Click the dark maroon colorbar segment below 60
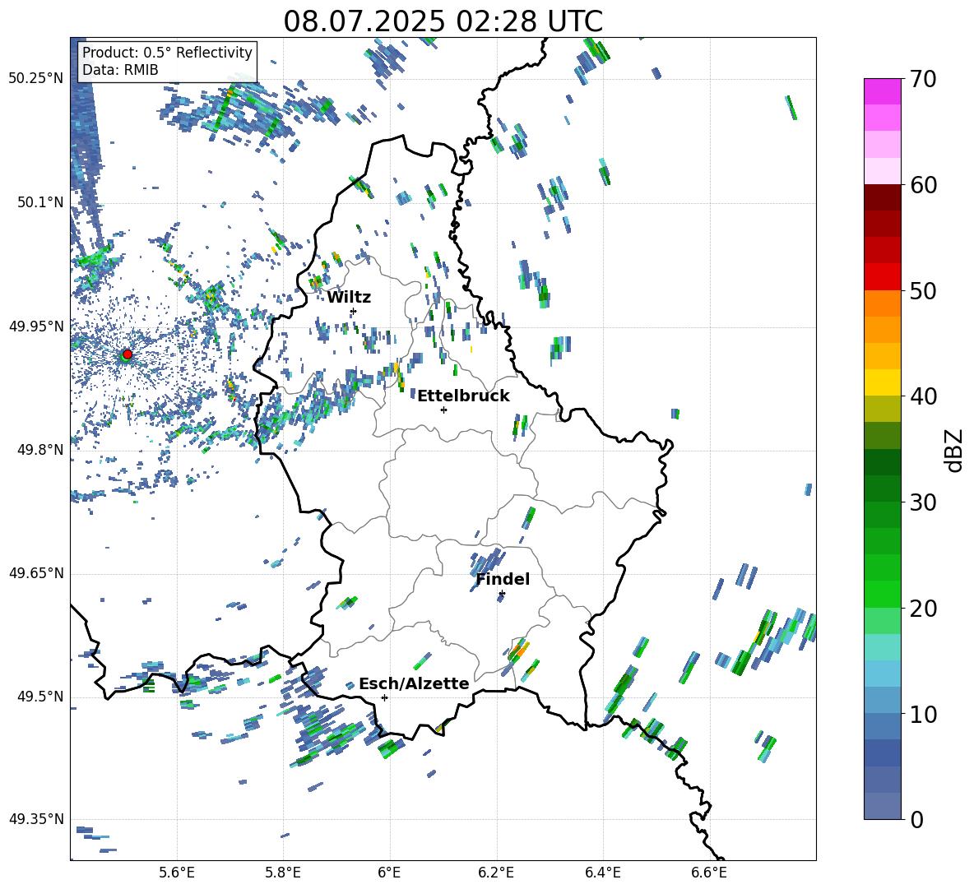The image size is (974, 889). 882,197
